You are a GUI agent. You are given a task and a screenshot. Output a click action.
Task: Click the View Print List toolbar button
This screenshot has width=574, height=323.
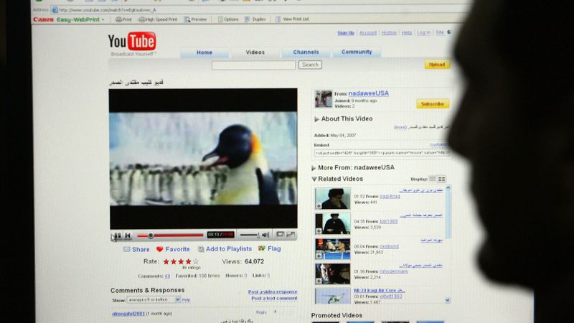coord(292,19)
